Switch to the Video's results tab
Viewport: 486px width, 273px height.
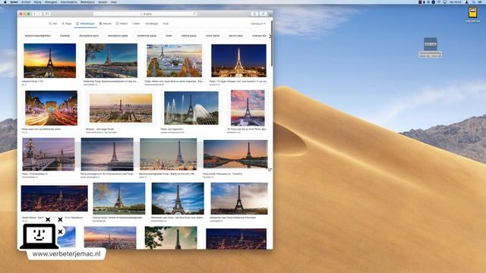121,24
